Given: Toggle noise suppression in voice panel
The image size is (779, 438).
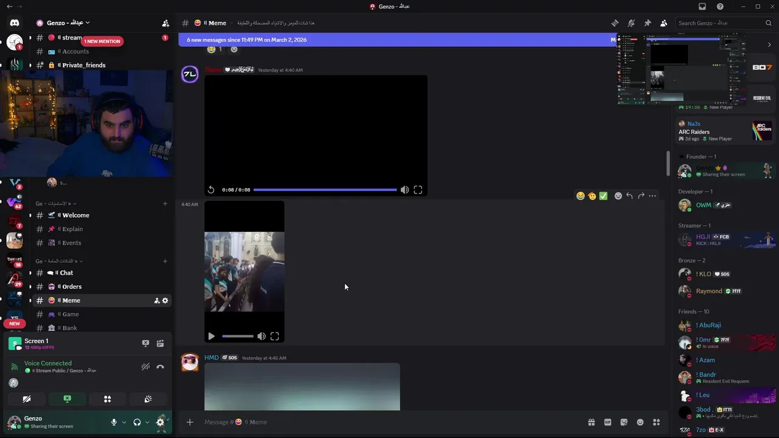Looking at the screenshot, I should [x=145, y=366].
